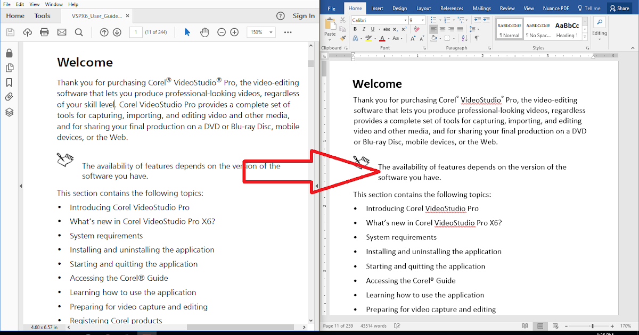Click the Grow Font icon in Word
Screen dimensions: 639x335
413,38
